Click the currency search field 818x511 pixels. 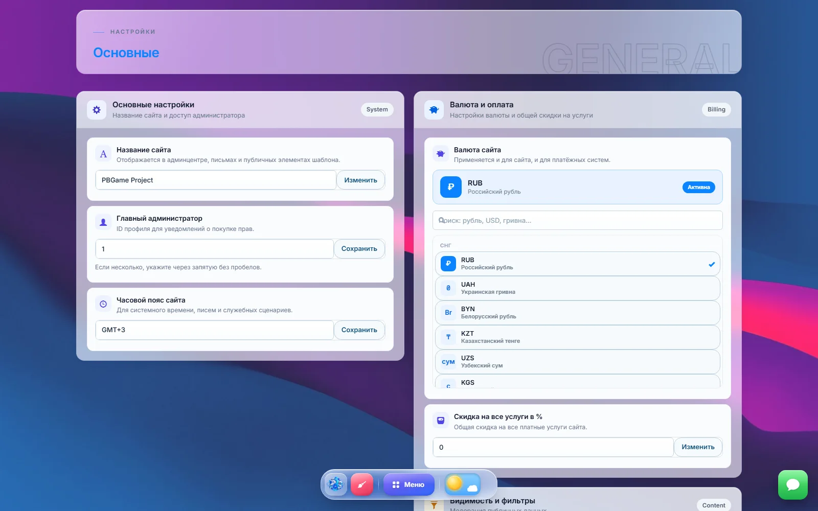578,220
